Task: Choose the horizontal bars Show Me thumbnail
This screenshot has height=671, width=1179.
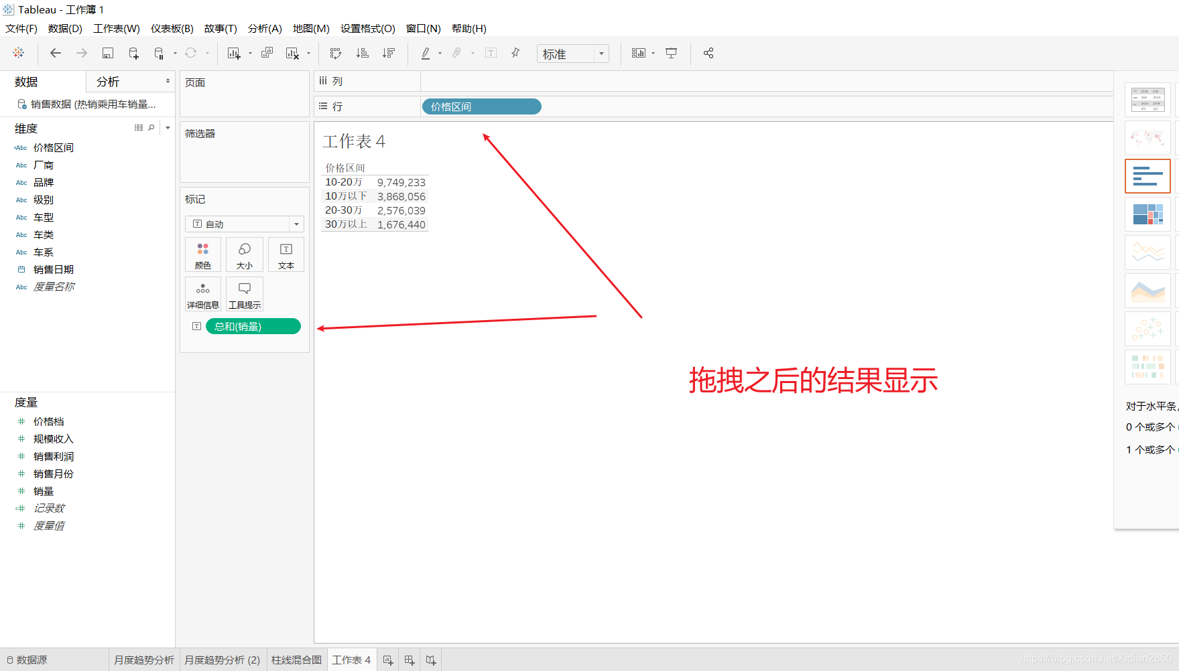Action: tap(1147, 176)
